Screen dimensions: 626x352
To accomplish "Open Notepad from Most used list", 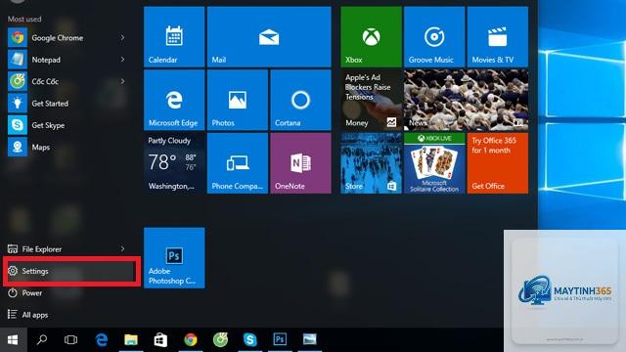I will [67, 60].
